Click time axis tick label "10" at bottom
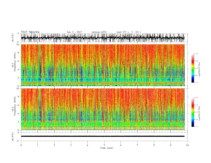The width and height of the screenshot is (211, 163). coord(187,145)
